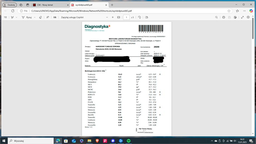
Task: Open the PDF table of contents panel
Action: [x=5, y=17]
